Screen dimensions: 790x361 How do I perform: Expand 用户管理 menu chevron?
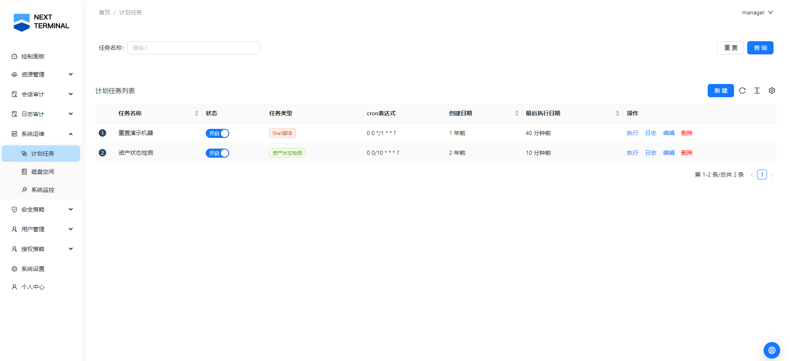71,229
